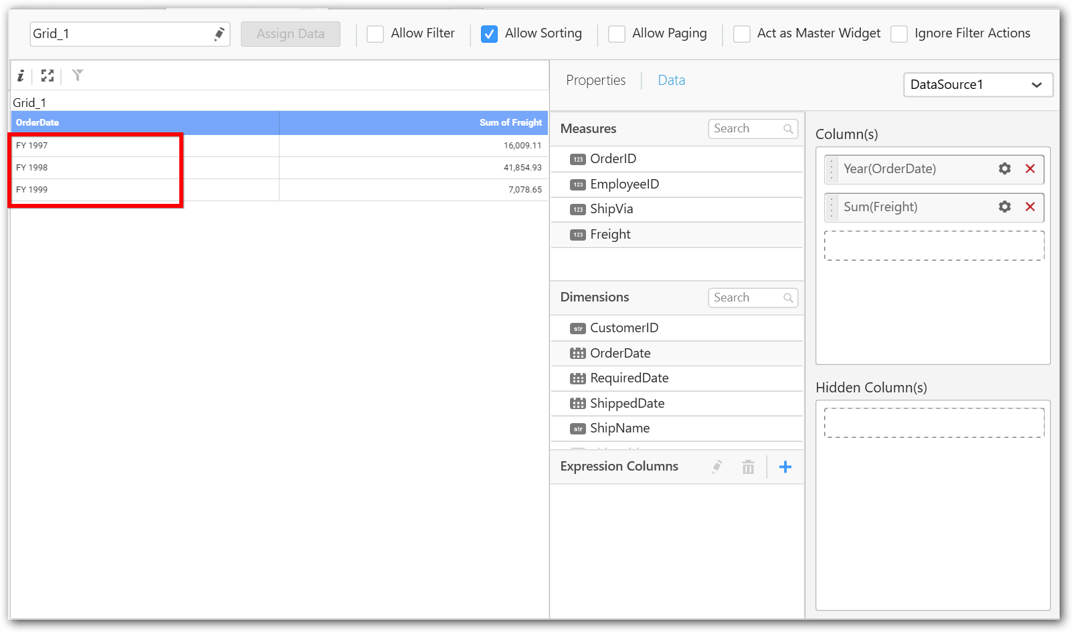1073x633 pixels.
Task: Switch to the Properties tab
Action: pos(595,80)
